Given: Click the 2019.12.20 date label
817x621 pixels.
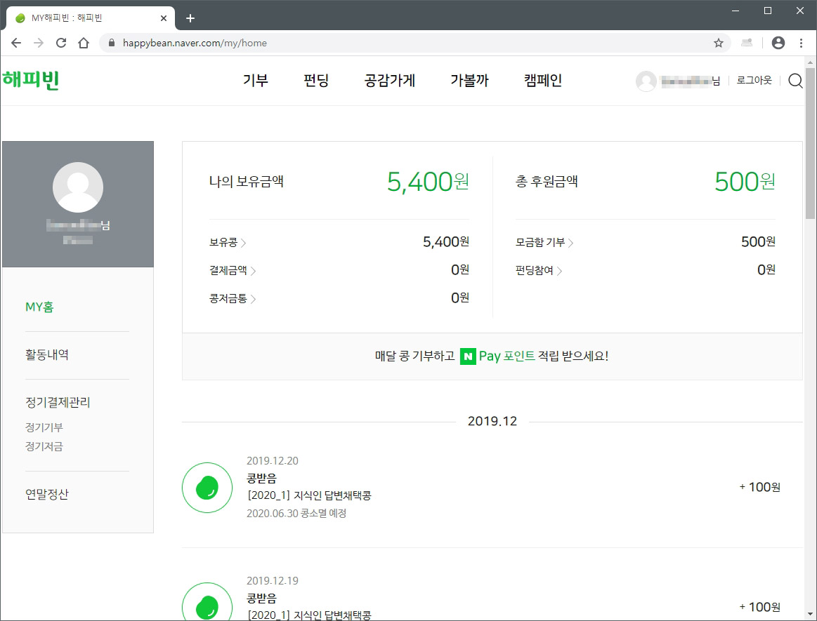Looking at the screenshot, I should pyautogui.click(x=273, y=461).
